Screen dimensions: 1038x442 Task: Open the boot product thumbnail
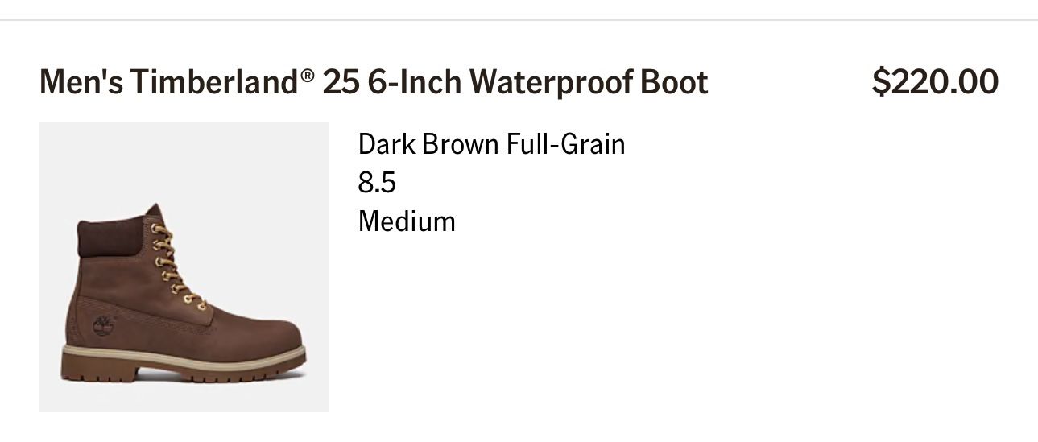184,267
